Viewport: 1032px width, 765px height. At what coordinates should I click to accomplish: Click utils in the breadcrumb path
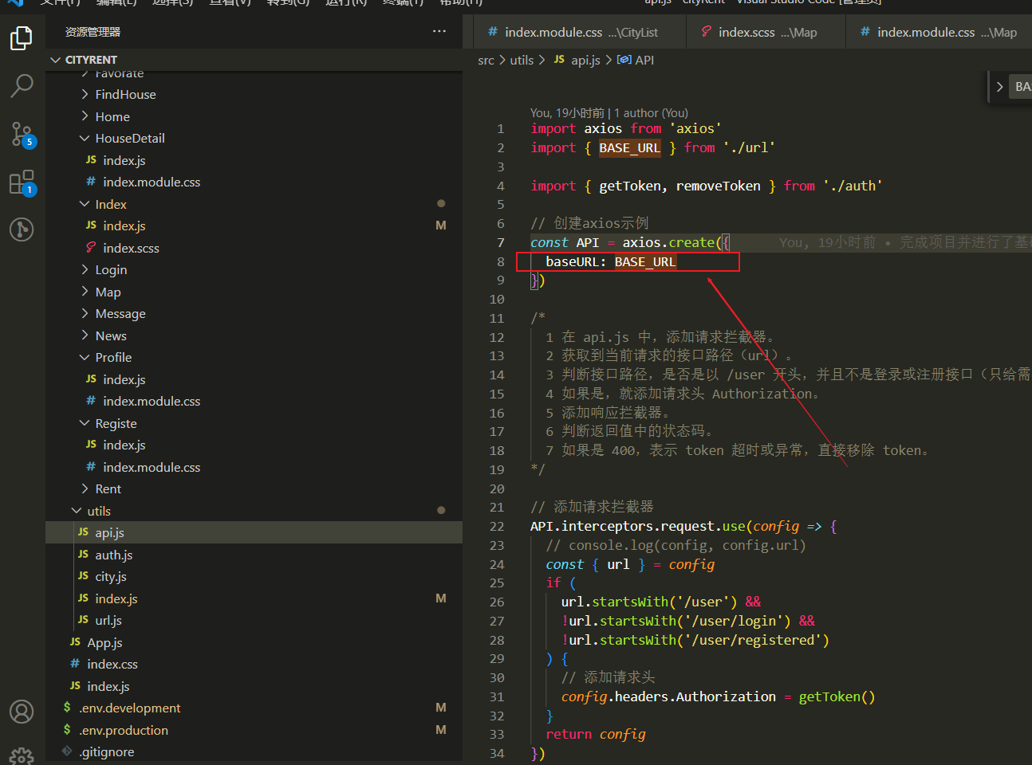[522, 60]
